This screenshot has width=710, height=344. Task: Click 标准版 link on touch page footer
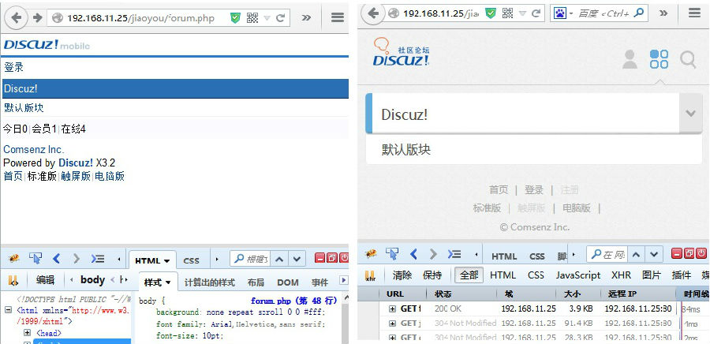click(487, 208)
